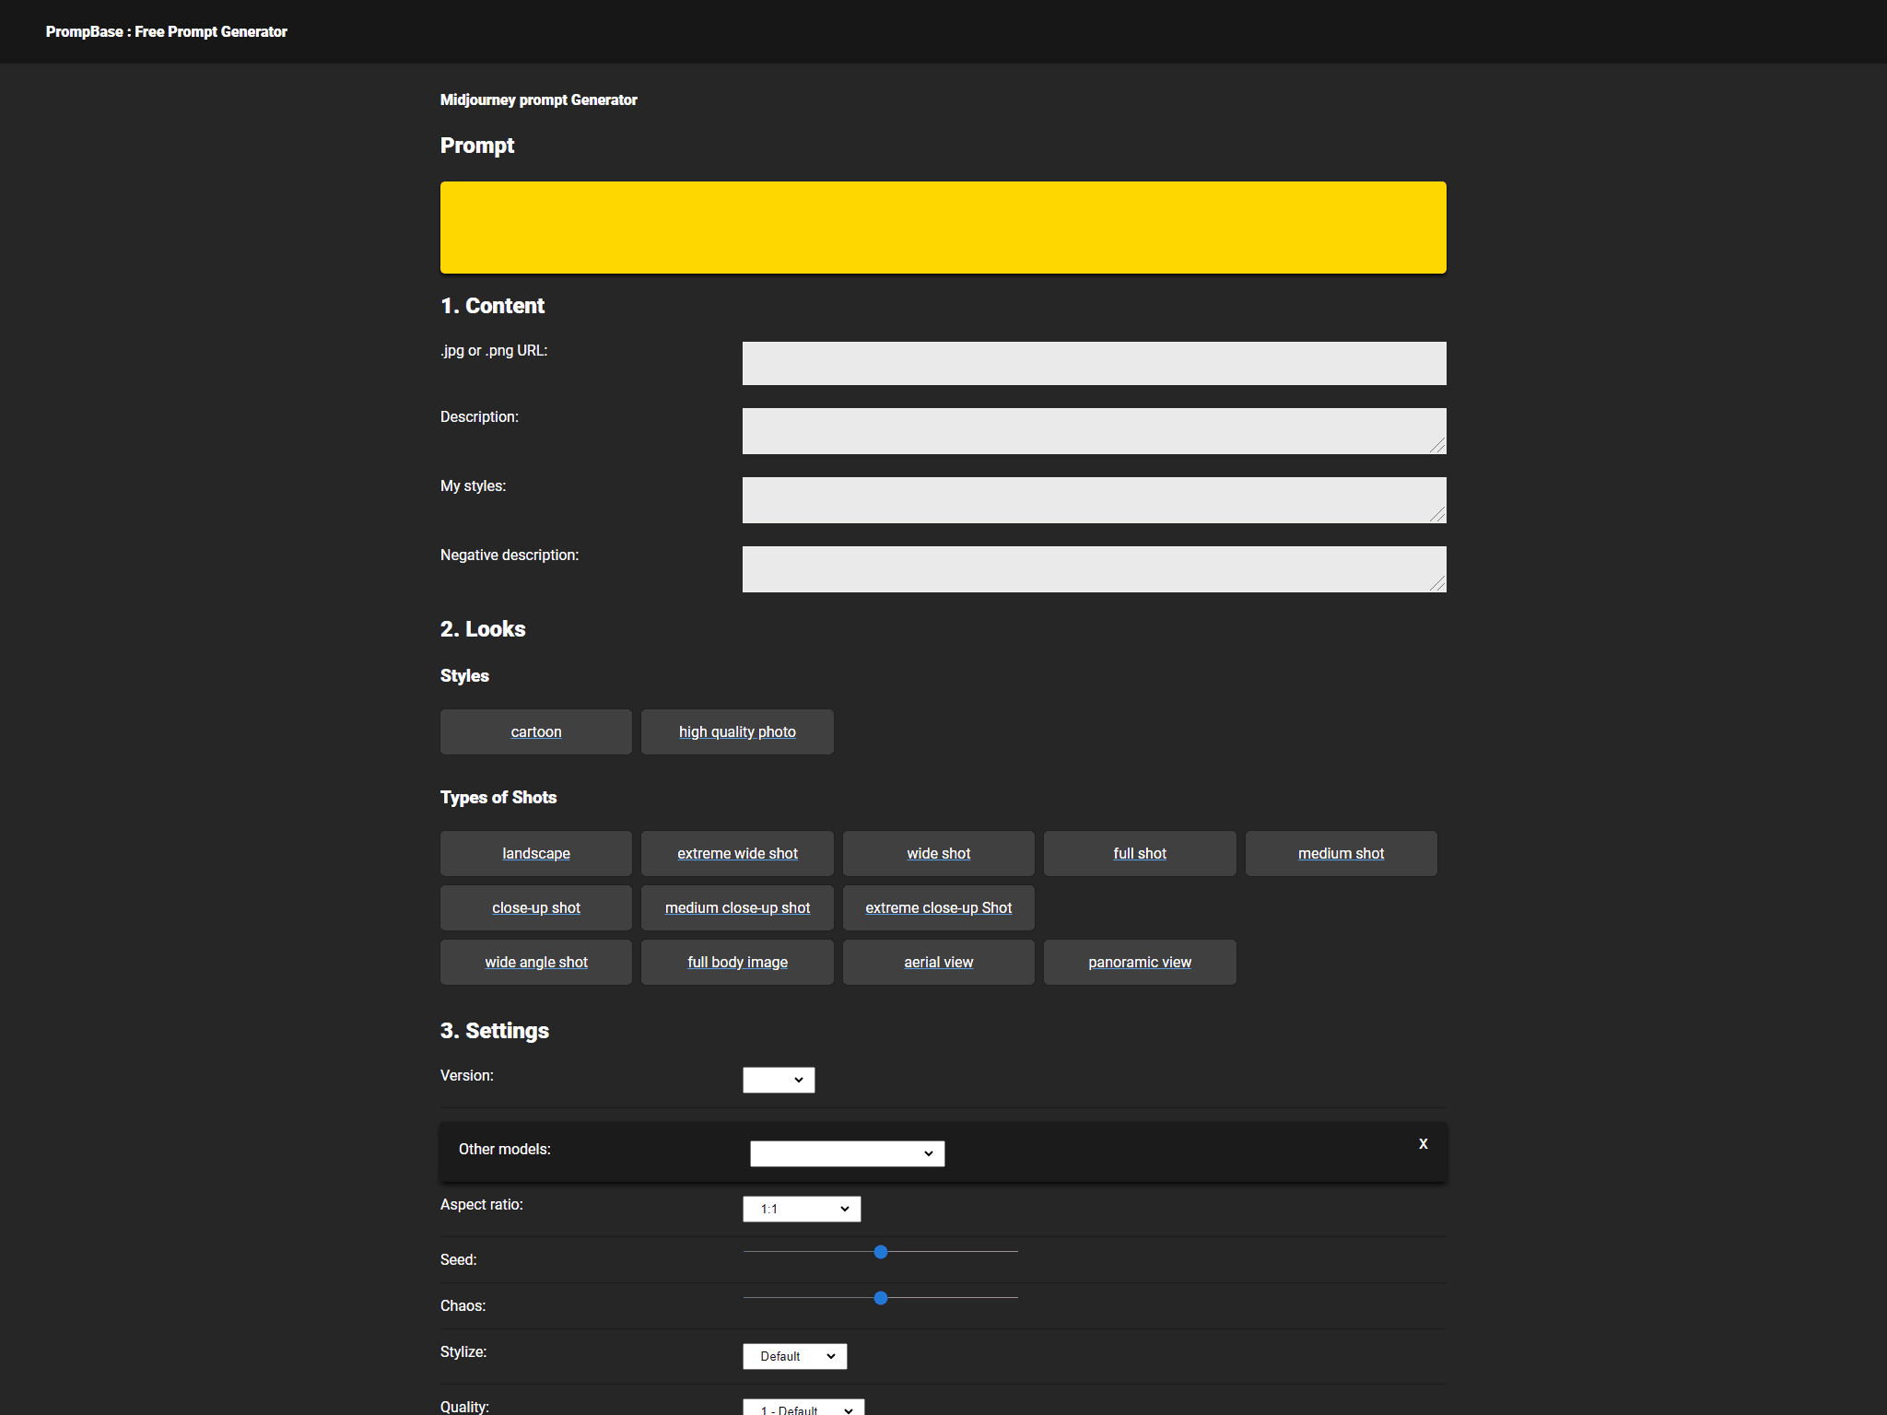Click the 'Stylize:' label

tap(463, 1351)
